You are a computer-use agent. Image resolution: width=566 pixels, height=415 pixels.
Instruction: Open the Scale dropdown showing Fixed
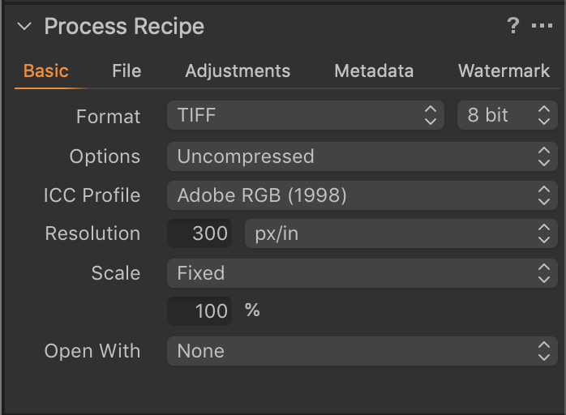(x=362, y=273)
